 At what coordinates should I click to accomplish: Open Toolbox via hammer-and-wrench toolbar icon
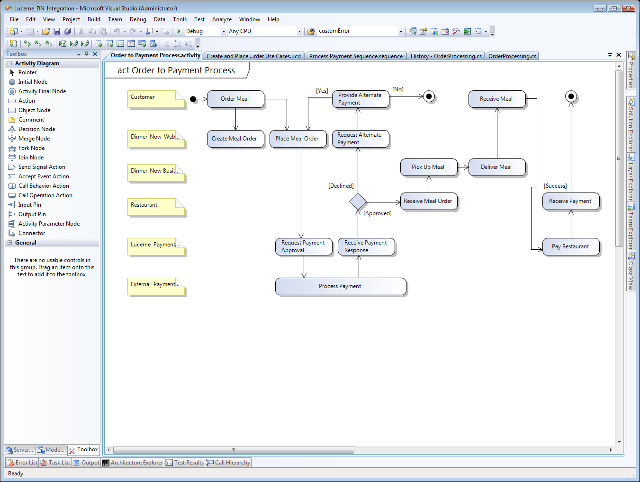tap(456, 31)
